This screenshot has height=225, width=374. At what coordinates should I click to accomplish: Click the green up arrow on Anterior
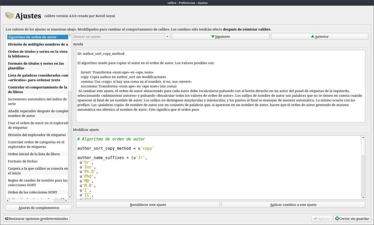coord(312,37)
